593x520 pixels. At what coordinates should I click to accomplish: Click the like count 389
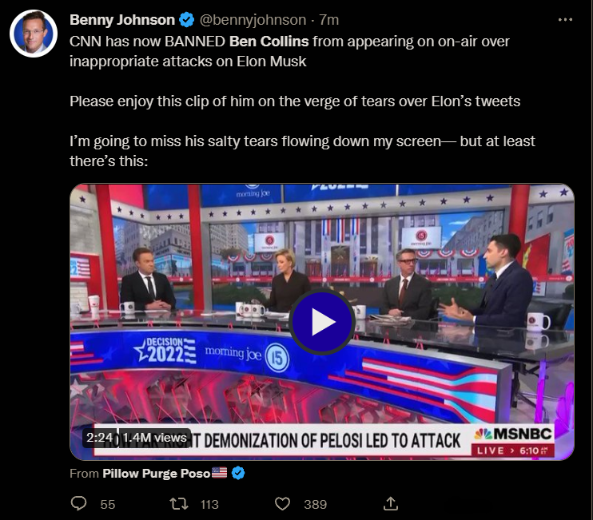tap(316, 504)
